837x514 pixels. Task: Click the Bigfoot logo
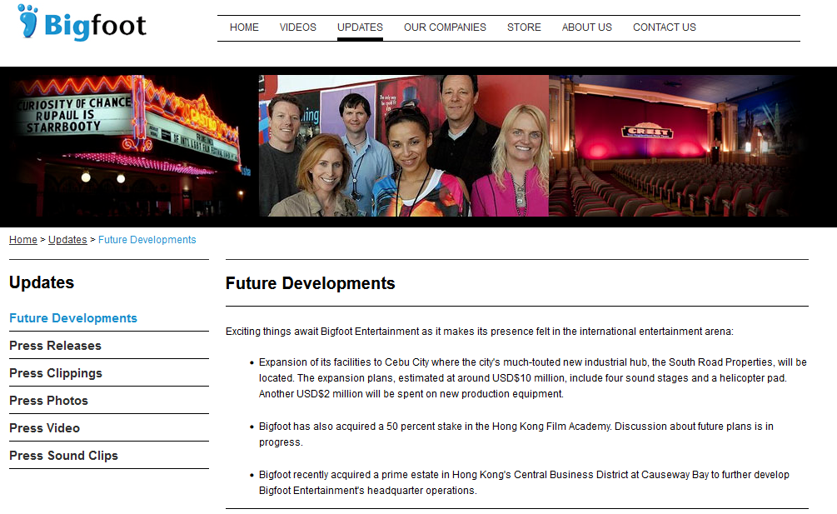click(x=82, y=23)
